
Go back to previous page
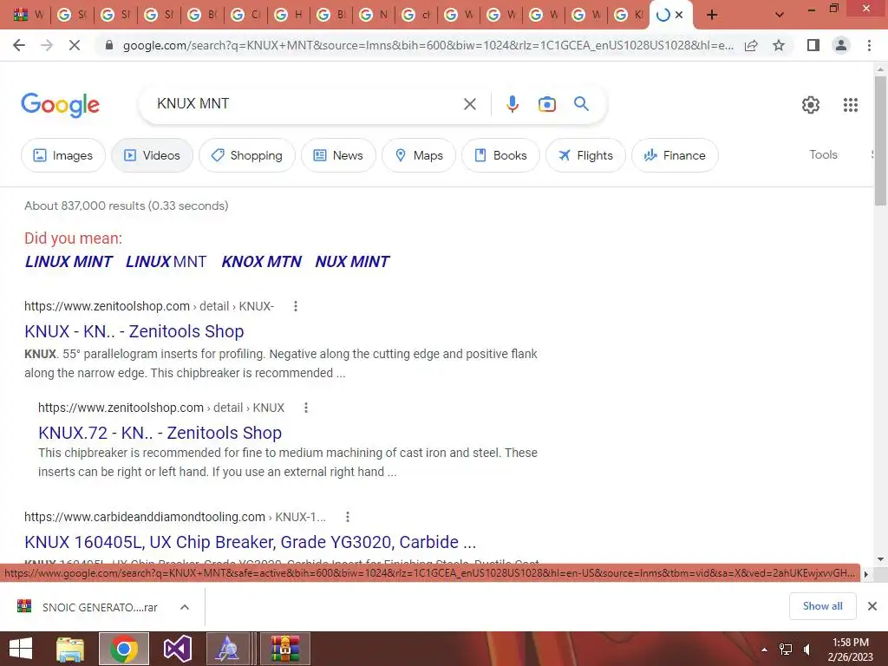coord(19,45)
